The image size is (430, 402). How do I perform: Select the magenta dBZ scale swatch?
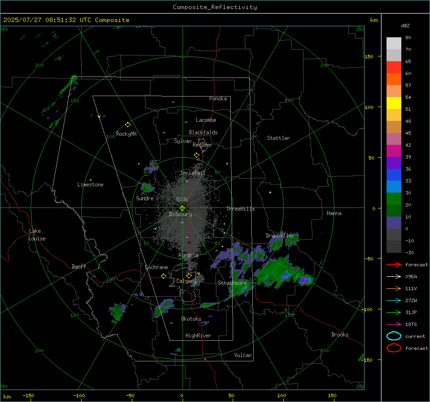click(x=394, y=151)
